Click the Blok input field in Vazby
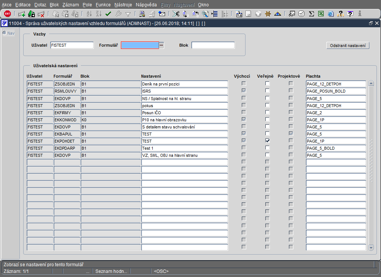Image resolution: width=381 pixels, height=277 pixels. point(213,45)
